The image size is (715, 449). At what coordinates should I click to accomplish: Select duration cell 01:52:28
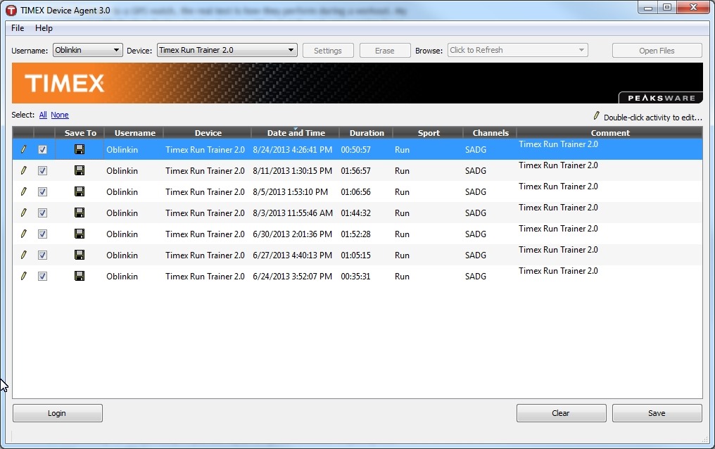[355, 234]
